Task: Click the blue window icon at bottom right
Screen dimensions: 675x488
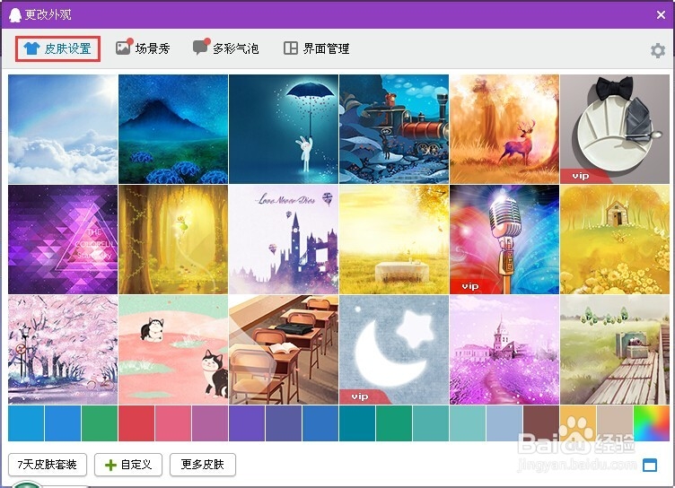Action: click(650, 465)
